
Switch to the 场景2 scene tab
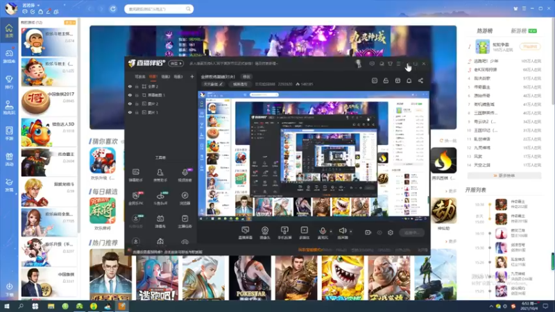[x=166, y=77]
